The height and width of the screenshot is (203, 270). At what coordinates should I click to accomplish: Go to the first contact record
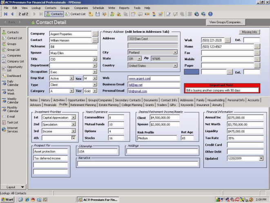click(6, 14)
